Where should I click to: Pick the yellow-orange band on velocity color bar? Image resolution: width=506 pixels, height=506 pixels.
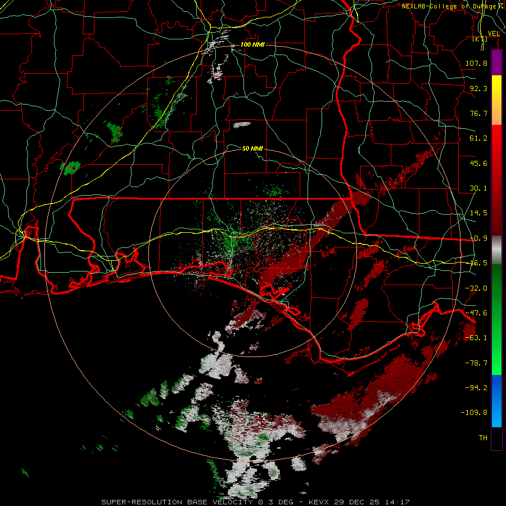click(496, 100)
